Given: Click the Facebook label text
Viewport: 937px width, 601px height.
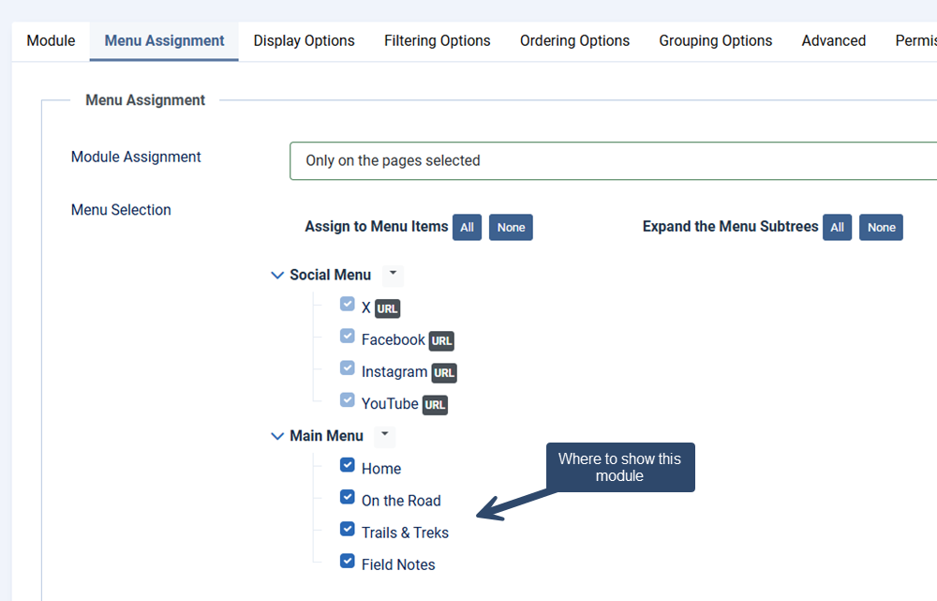Looking at the screenshot, I should point(394,339).
